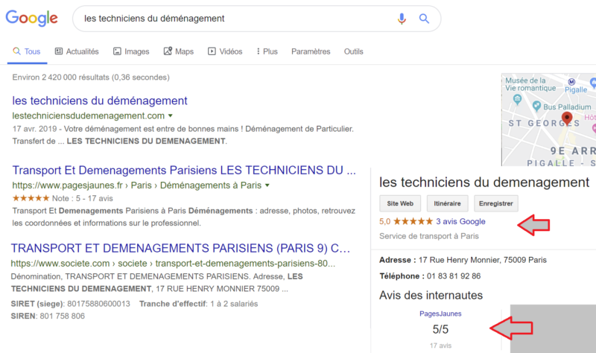Click the map thumbnail
This screenshot has height=353, width=596.
click(548, 120)
